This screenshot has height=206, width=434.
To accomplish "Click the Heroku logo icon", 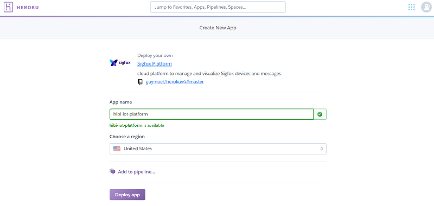I will (x=8, y=7).
